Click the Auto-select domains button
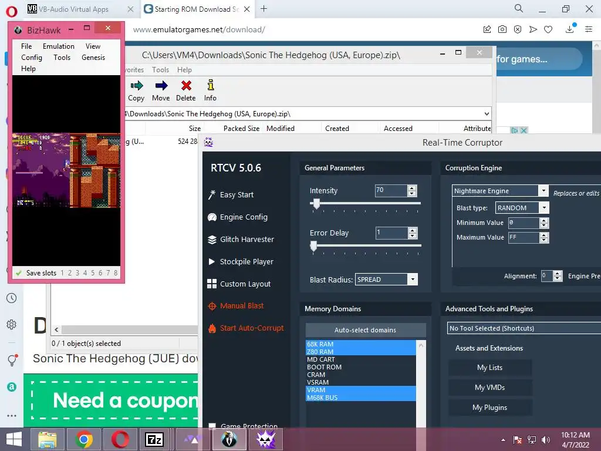Screen dimensions: 601x451 click(x=365, y=330)
